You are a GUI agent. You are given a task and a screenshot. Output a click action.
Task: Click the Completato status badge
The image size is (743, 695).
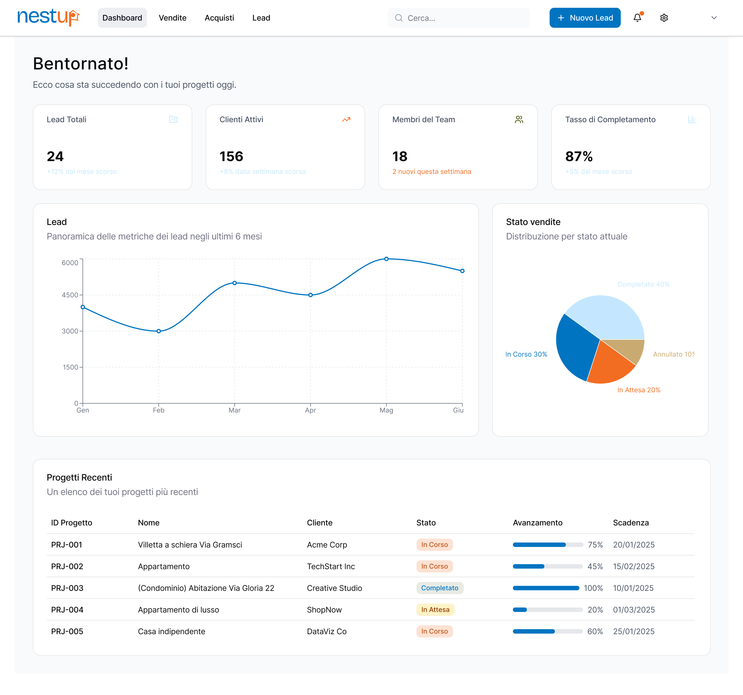(x=440, y=588)
